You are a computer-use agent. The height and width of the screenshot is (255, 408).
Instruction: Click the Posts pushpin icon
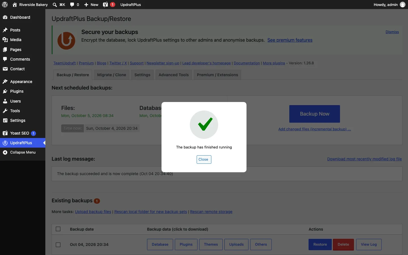coord(5,30)
